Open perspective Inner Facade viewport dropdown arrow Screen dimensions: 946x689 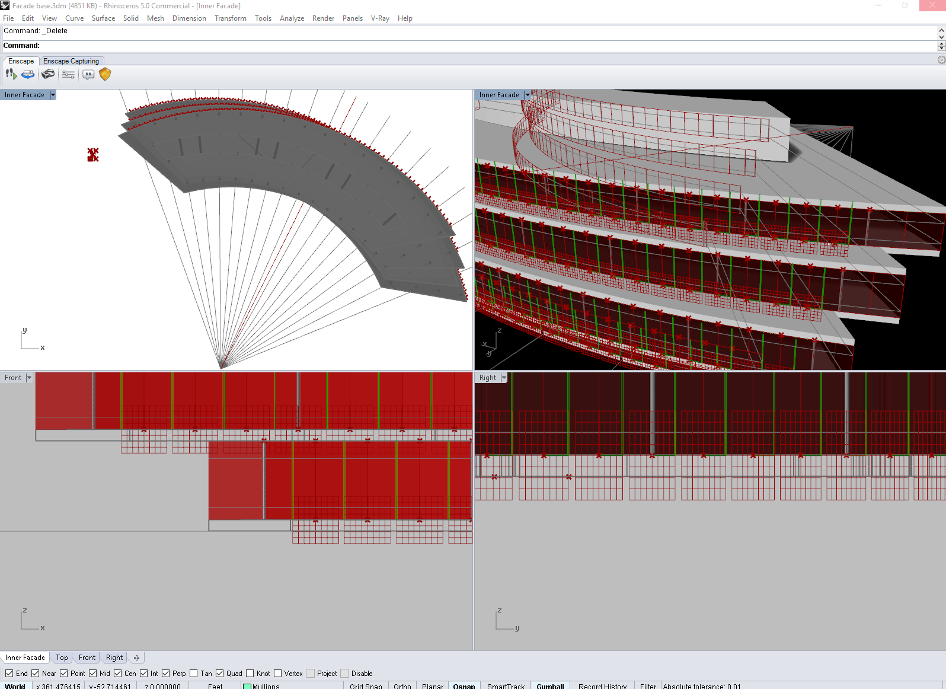527,95
